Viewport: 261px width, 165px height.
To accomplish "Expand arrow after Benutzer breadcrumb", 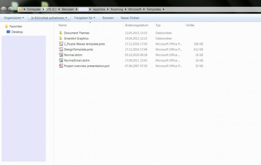I will point(77,9).
